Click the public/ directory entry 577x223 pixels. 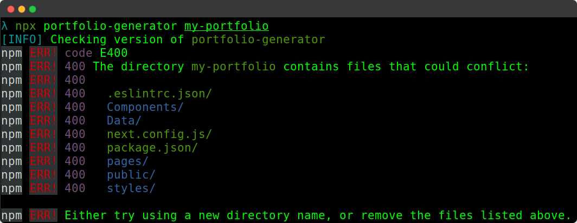point(131,175)
